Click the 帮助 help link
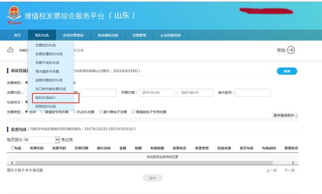Screen dimensions: 322x194 (x=281, y=50)
